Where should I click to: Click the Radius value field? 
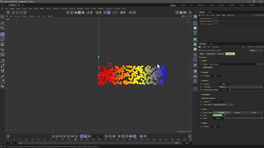(215, 127)
